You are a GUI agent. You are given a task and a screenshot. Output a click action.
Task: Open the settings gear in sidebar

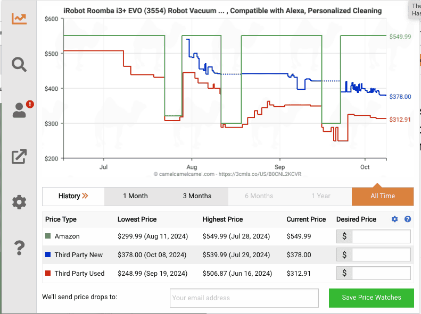(x=19, y=202)
